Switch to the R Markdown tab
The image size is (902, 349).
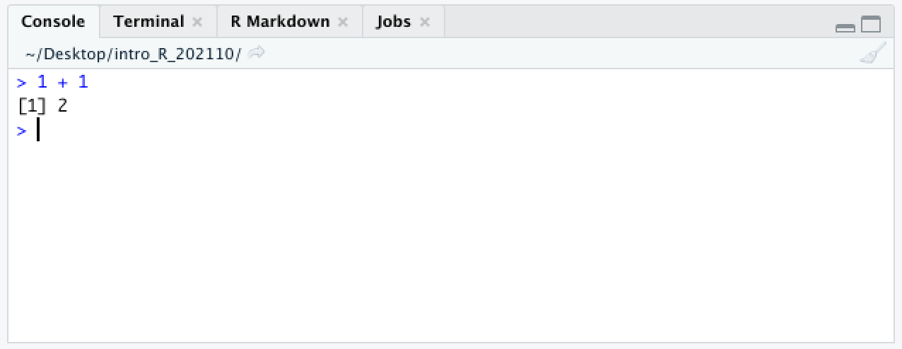tap(280, 21)
